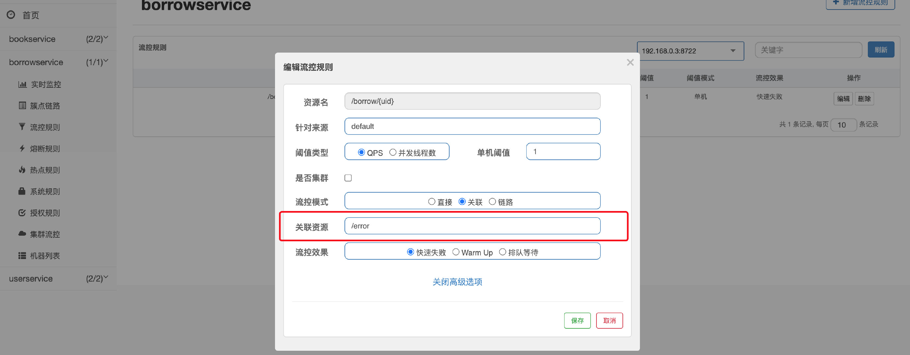The image size is (910, 355).
Task: Click the cluster flow control cloud icon
Action: pyautogui.click(x=22, y=234)
